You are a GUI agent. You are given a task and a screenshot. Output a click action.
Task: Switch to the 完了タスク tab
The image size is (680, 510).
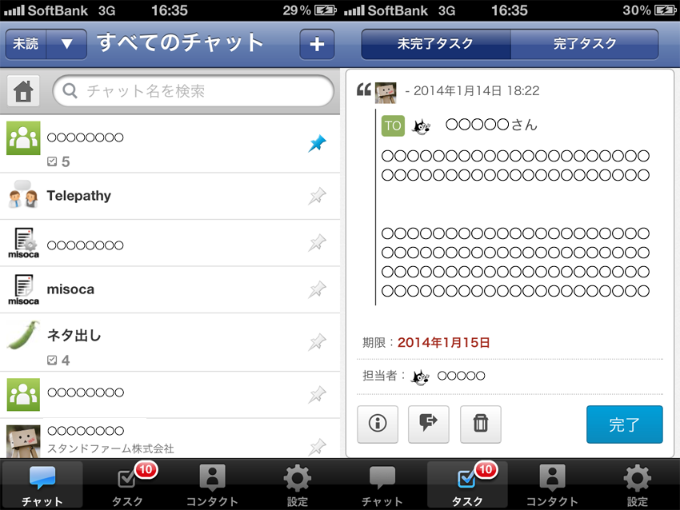click(x=585, y=44)
